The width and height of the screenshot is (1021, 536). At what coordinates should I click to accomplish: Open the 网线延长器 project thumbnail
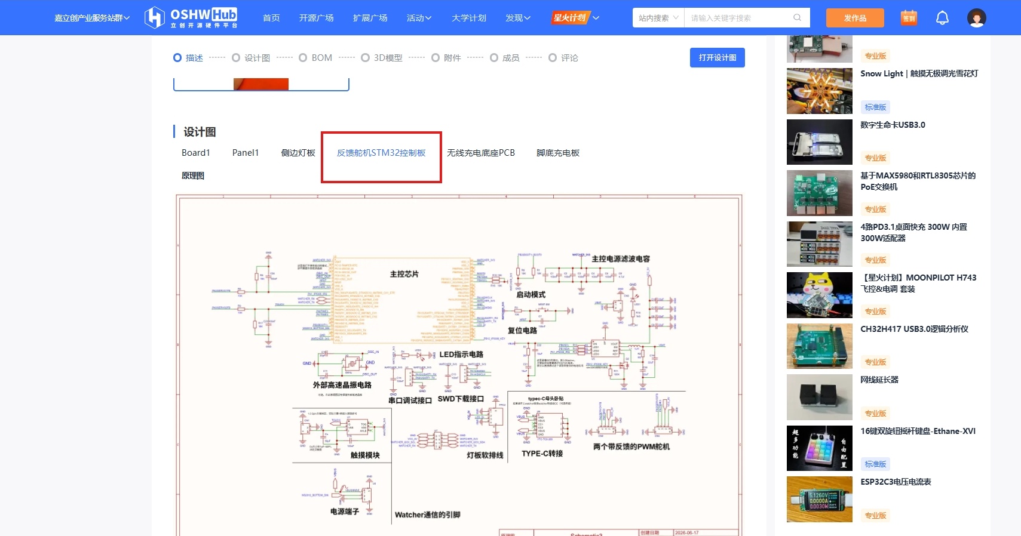[819, 397]
